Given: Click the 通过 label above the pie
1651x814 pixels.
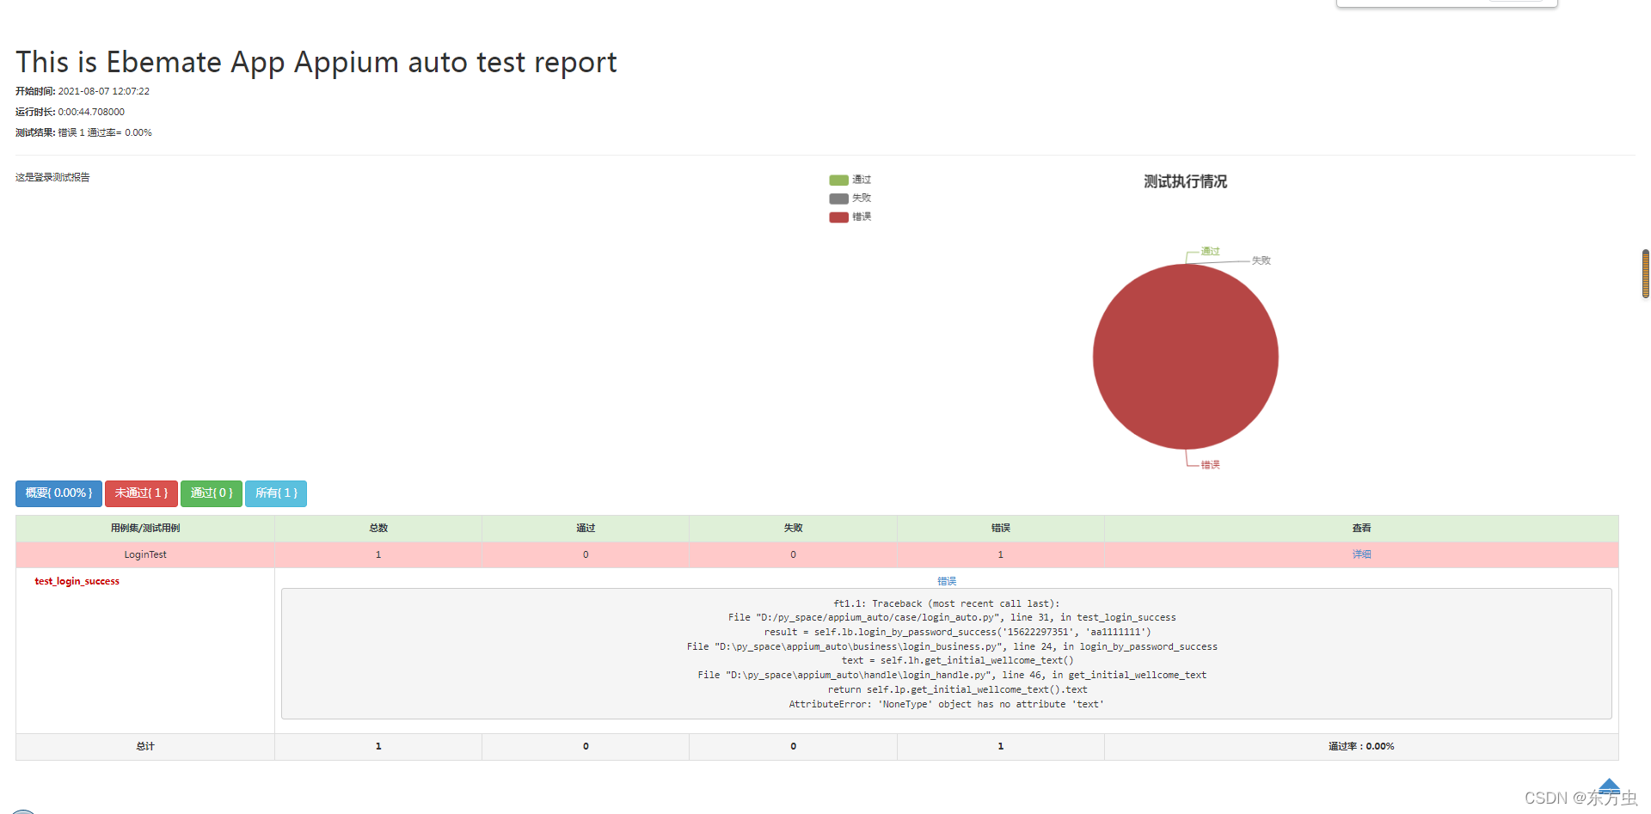Looking at the screenshot, I should tap(1211, 251).
